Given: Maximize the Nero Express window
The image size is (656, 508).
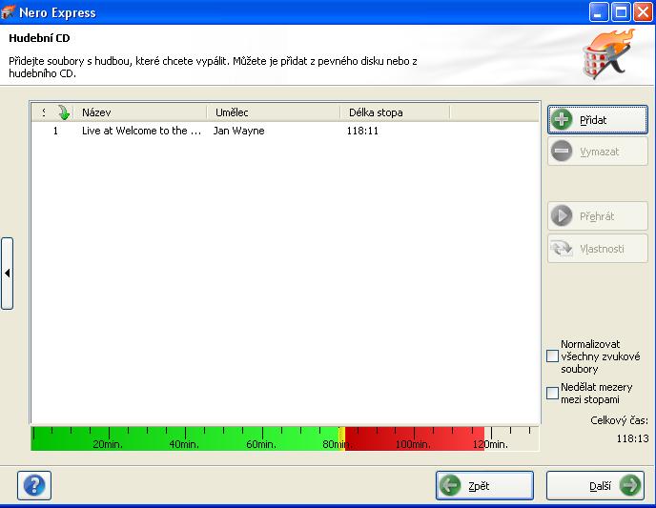Looking at the screenshot, I should (621, 12).
